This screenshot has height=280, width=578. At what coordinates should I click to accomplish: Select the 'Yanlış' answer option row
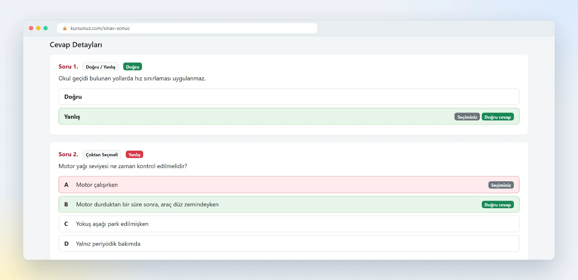click(x=289, y=116)
